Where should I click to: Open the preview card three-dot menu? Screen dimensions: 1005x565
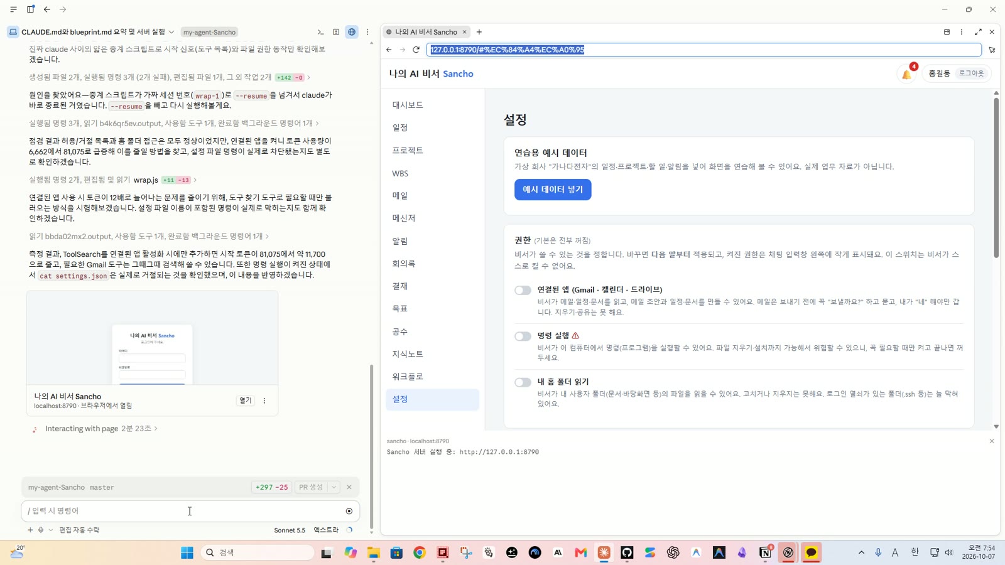(264, 401)
